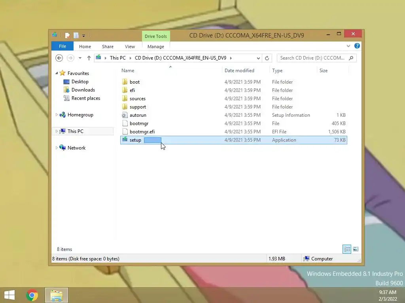Click the Computer status bar icon

pos(307,259)
